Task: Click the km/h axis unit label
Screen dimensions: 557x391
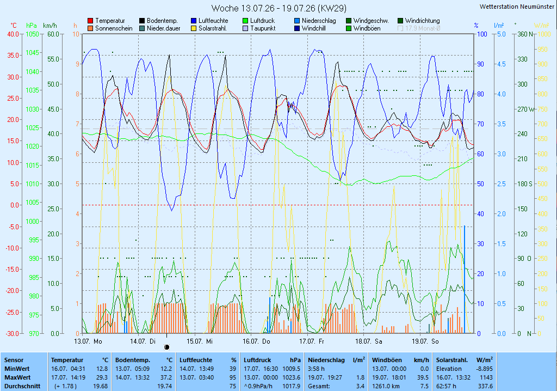Action: (x=50, y=26)
